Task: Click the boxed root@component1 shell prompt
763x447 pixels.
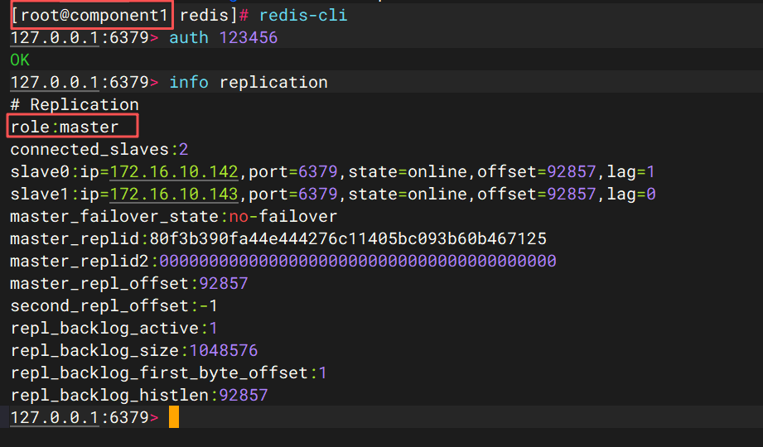Action: (x=92, y=16)
